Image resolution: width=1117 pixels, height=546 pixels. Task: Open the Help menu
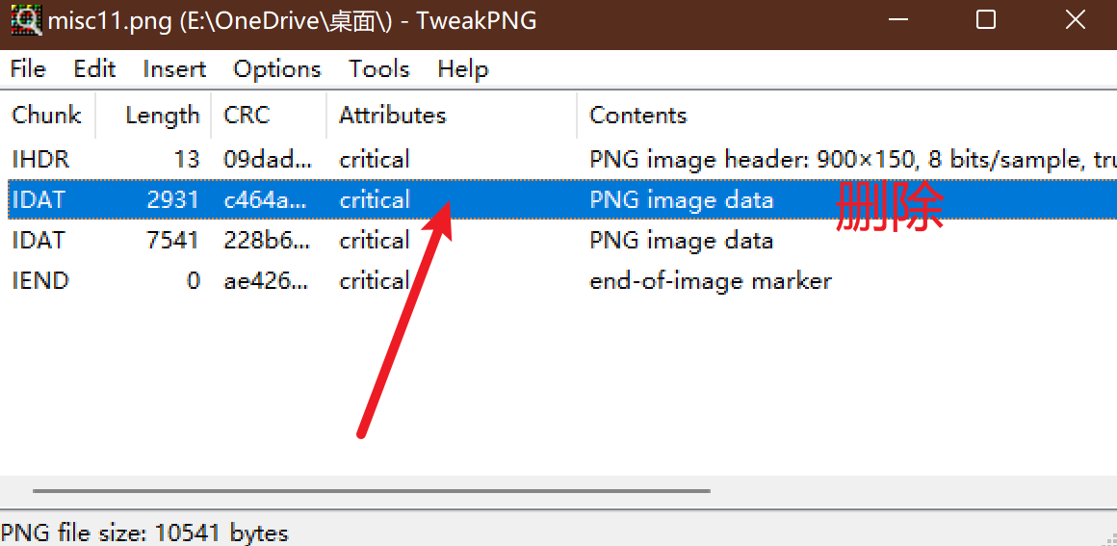pyautogui.click(x=462, y=69)
